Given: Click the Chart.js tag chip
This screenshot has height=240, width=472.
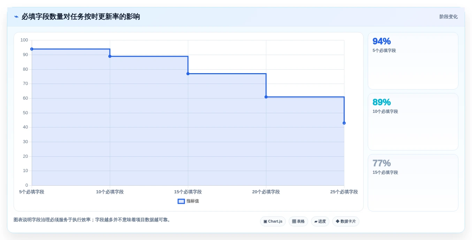Looking at the screenshot, I should point(273,222).
